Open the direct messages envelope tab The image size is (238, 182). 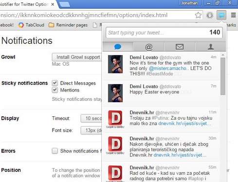[x=180, y=47]
